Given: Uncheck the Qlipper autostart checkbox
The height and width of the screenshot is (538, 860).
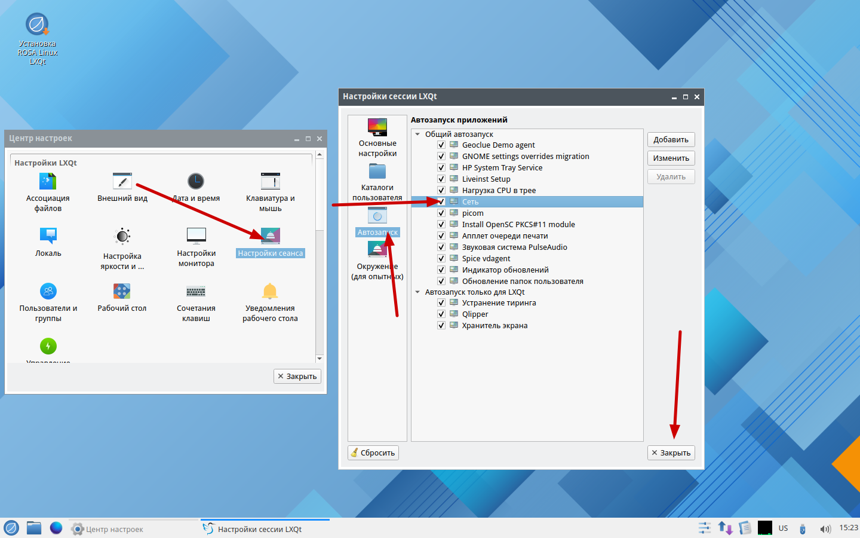Looking at the screenshot, I should click(x=441, y=314).
